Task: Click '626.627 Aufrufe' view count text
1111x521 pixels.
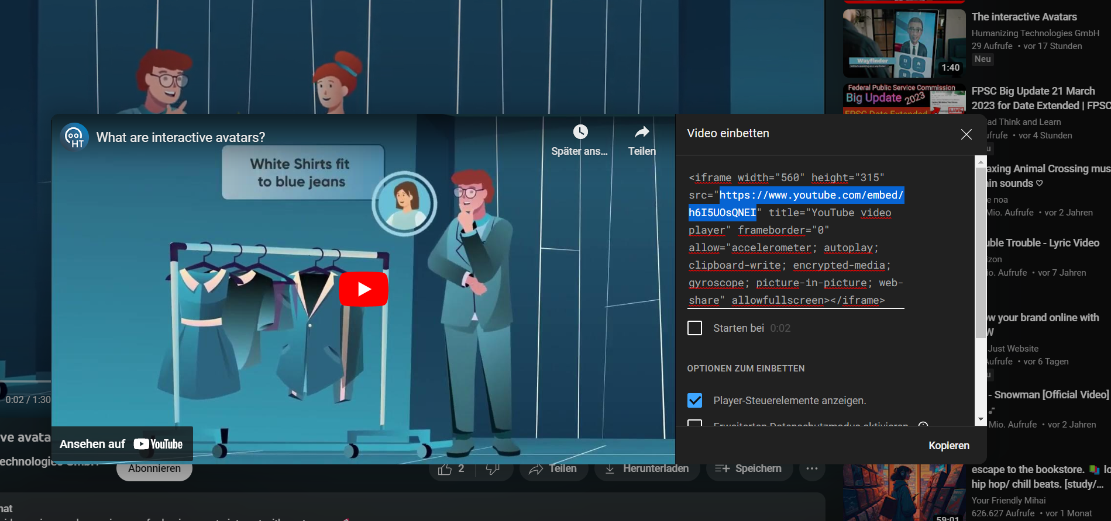Action: pyautogui.click(x=1003, y=513)
